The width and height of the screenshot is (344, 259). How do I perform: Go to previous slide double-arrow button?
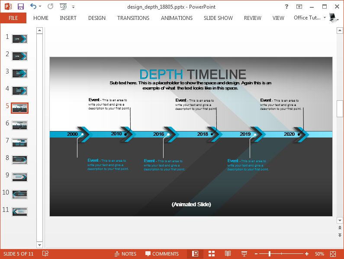[x=340, y=227]
